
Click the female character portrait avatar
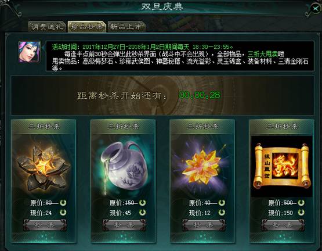click(30, 52)
